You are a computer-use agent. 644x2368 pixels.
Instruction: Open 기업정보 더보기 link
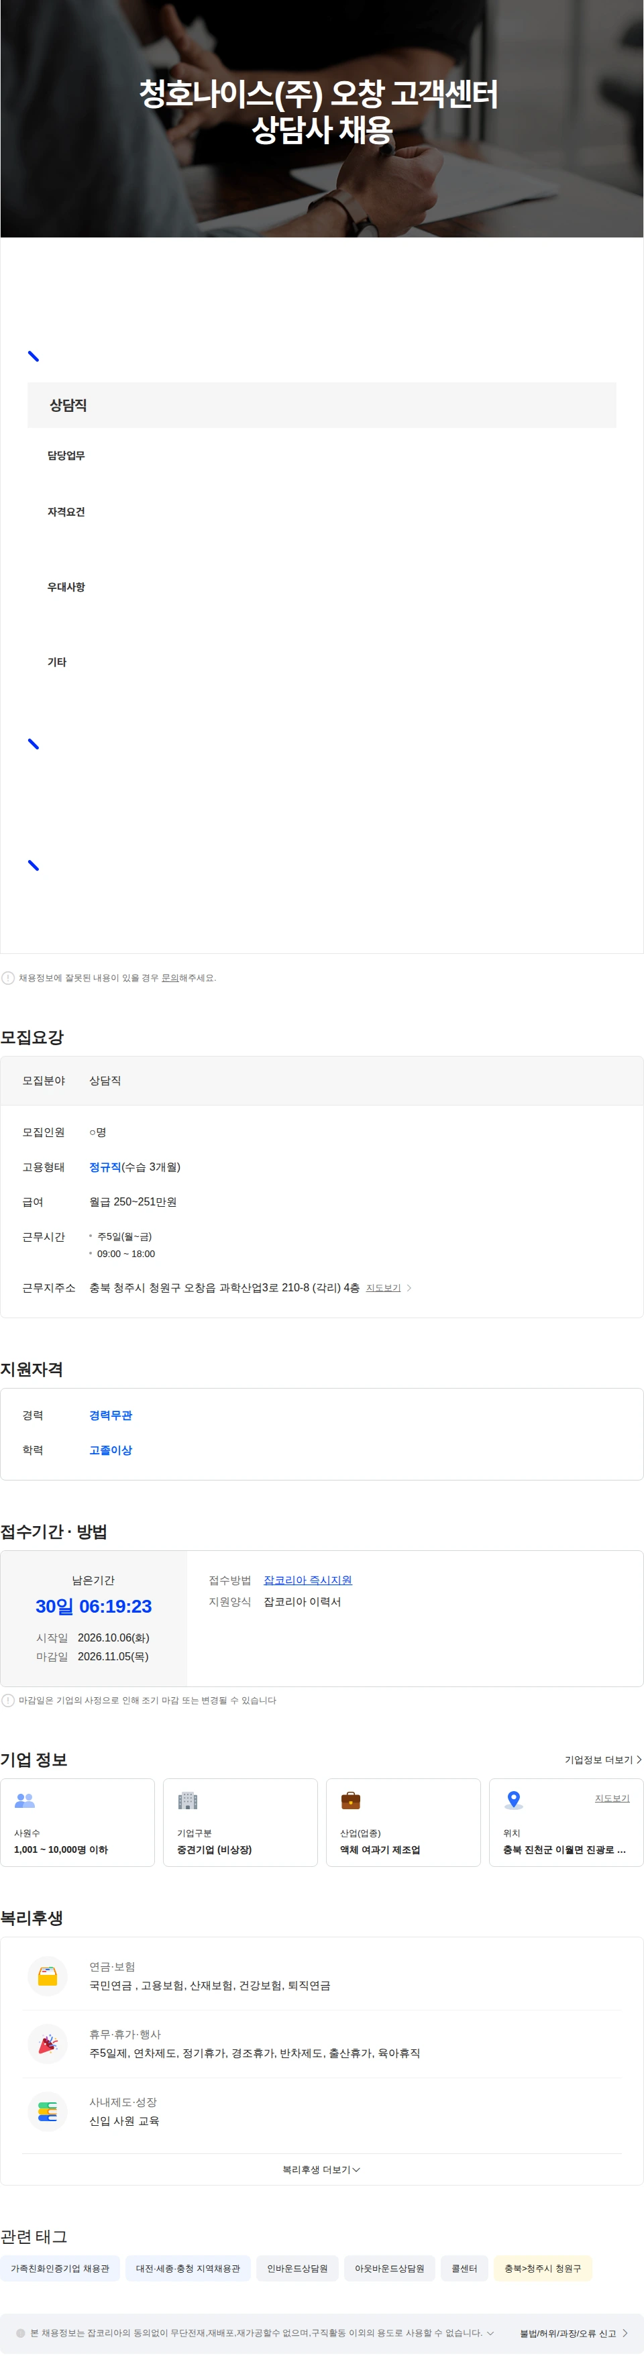tap(602, 1760)
